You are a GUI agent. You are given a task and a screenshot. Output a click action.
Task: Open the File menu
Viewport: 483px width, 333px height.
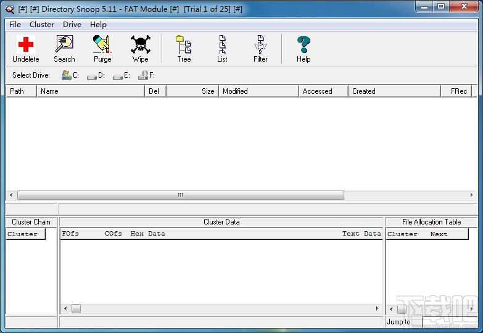pos(15,25)
